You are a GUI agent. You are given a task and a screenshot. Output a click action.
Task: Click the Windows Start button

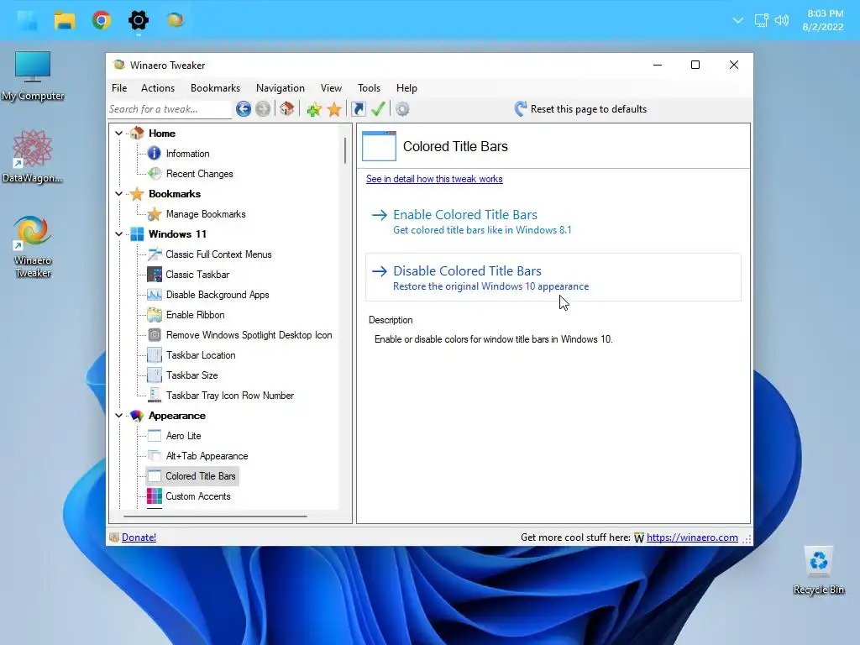[x=28, y=20]
